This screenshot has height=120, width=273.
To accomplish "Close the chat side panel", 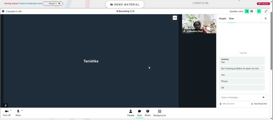I will click(266, 19).
